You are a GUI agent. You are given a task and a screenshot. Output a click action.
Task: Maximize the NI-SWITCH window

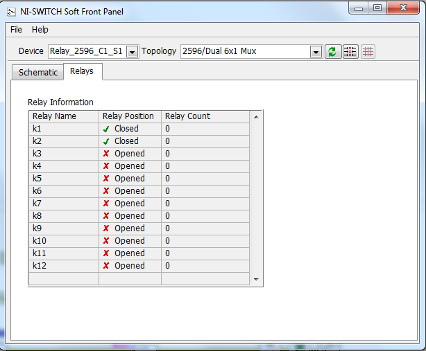[x=377, y=8]
